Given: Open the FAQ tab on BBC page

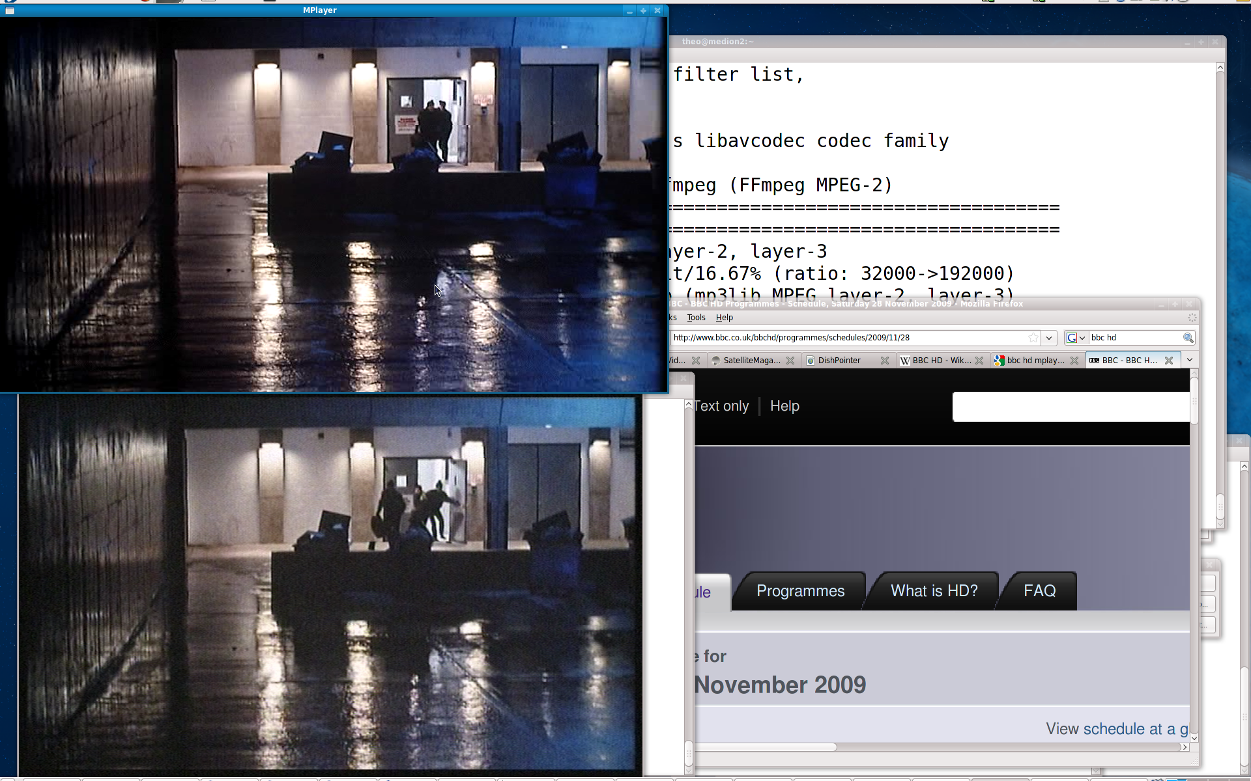Looking at the screenshot, I should (x=1039, y=591).
